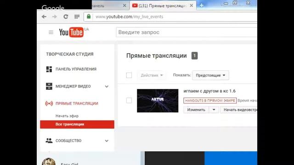Click the green padlock security icon
Screen dimensions: 294x165
click(89, 16)
